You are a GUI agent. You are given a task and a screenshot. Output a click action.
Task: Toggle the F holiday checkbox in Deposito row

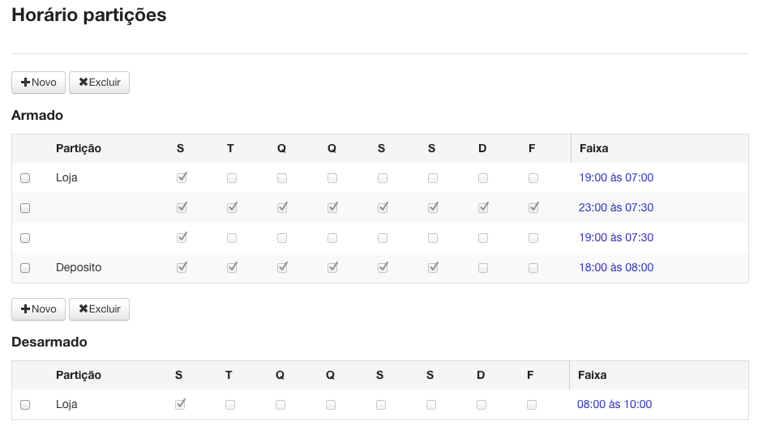pos(533,268)
